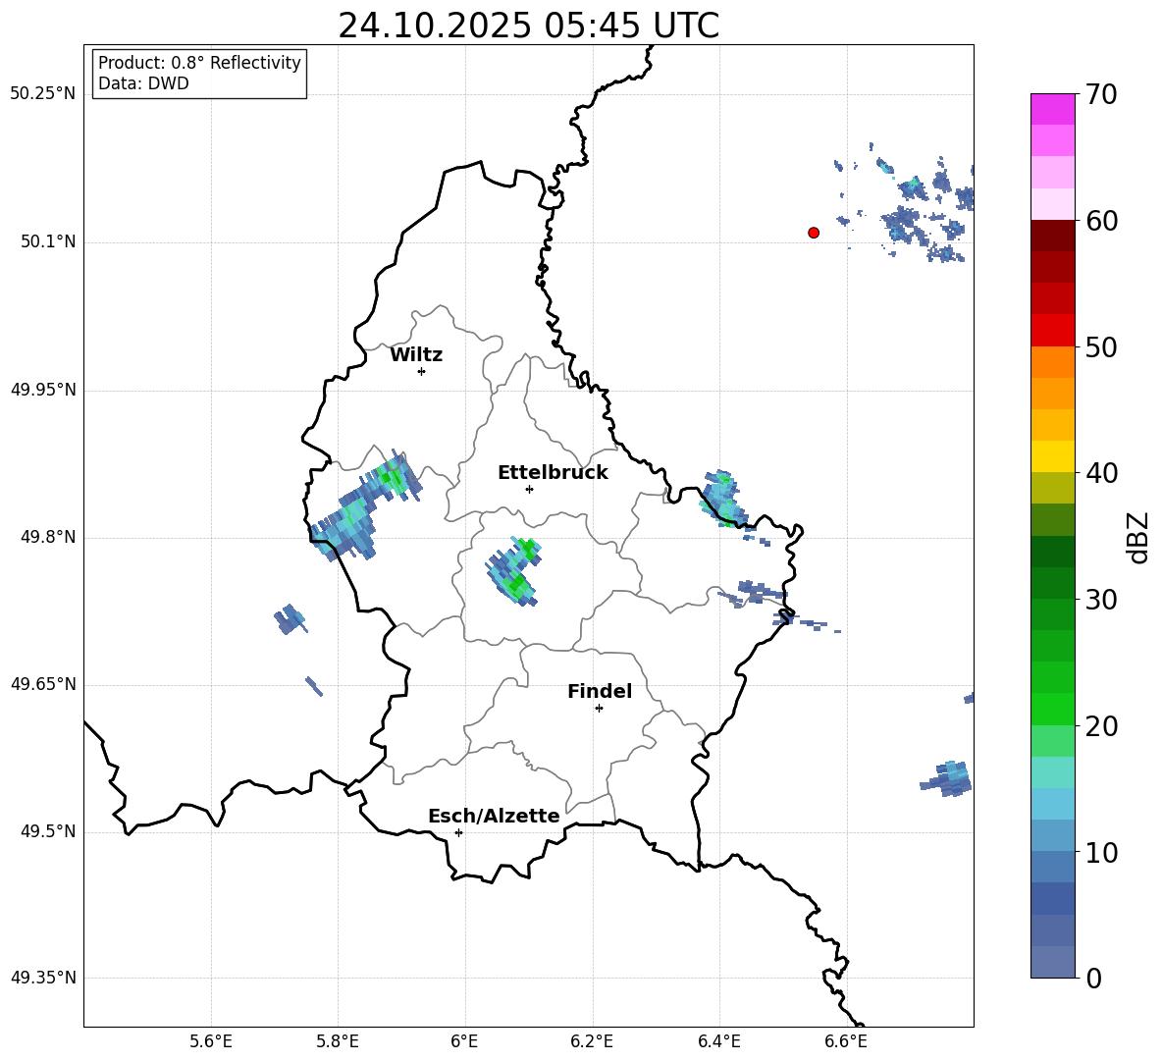
Task: Click the 49.5°N latitude label
Action: coord(48,832)
